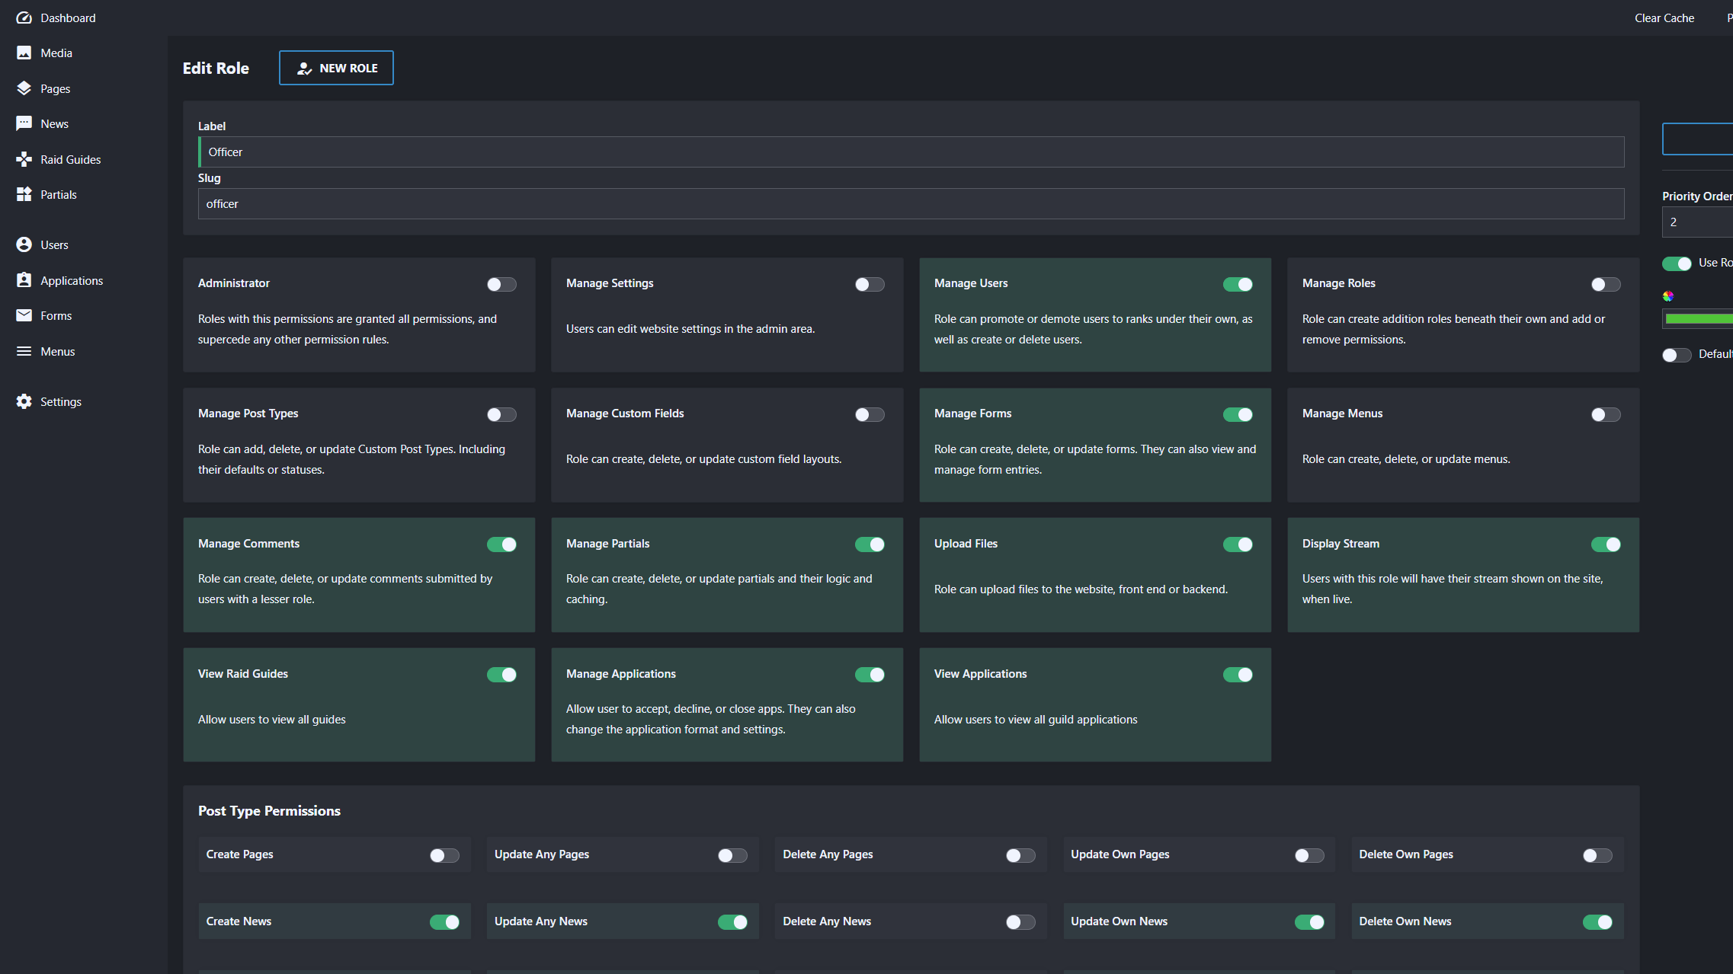Enable Delete Any News toggle
Image resolution: width=1733 pixels, height=974 pixels.
1020,922
